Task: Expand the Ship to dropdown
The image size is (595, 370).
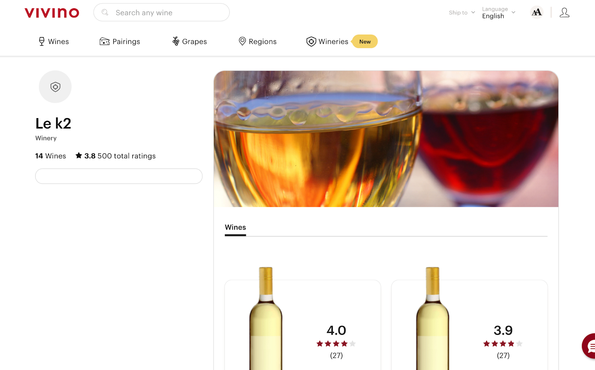Action: click(461, 13)
